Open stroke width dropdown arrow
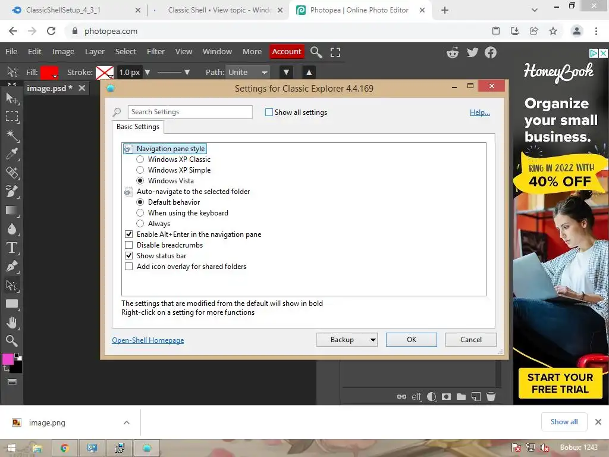The image size is (609, 457). (147, 72)
